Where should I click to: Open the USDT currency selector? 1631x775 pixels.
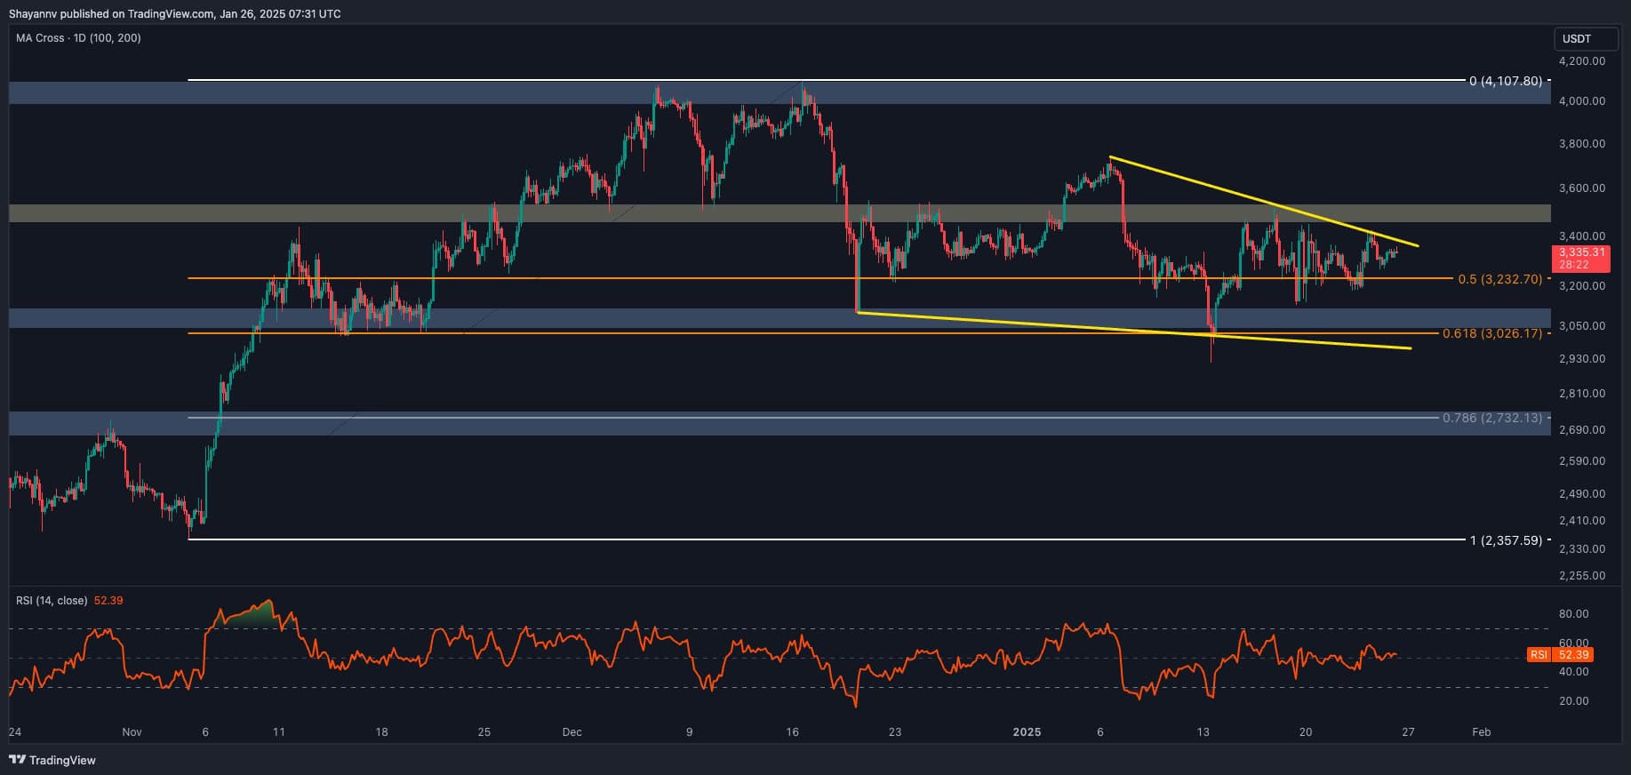[1577, 39]
